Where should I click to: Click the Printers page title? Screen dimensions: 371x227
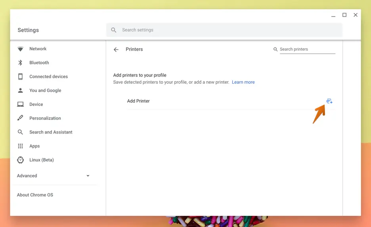[134, 49]
